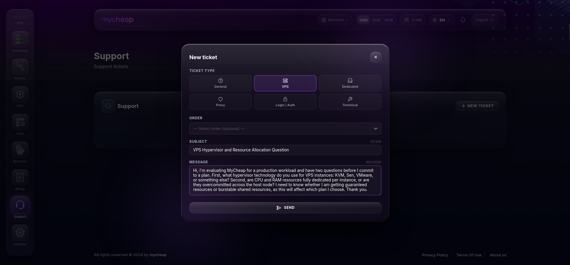
Task: Open the Settings gear sidebar icon
Action: [x=20, y=233]
